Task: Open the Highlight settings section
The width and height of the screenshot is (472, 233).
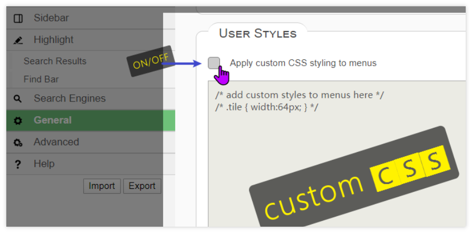Action: click(x=91, y=40)
